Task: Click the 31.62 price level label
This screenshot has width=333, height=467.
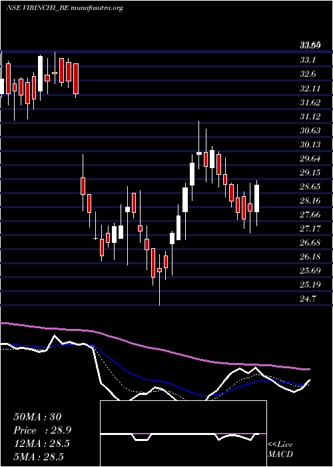Action: tap(310, 103)
